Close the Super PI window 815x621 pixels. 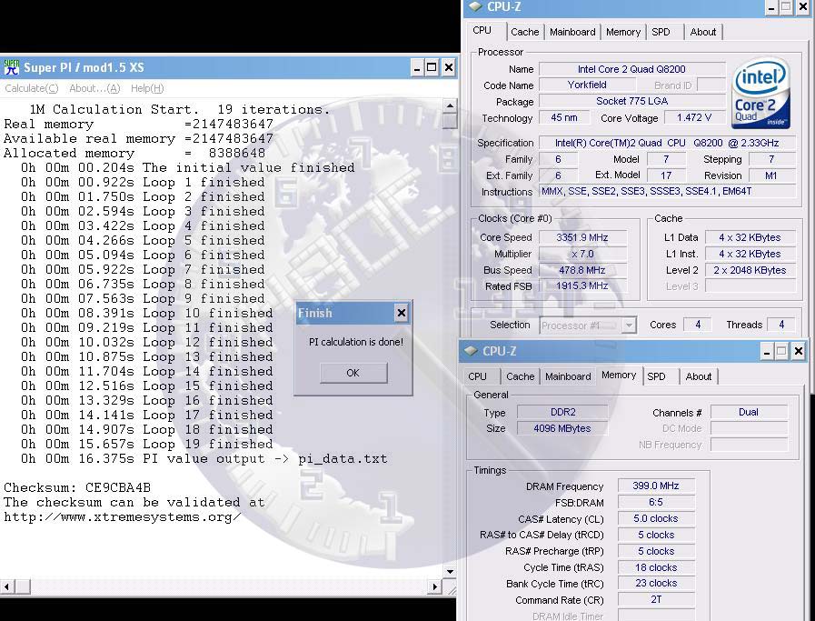pos(449,67)
